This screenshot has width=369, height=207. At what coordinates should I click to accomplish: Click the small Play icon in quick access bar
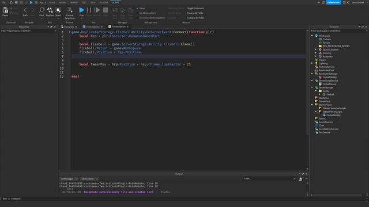click(x=31, y=2)
